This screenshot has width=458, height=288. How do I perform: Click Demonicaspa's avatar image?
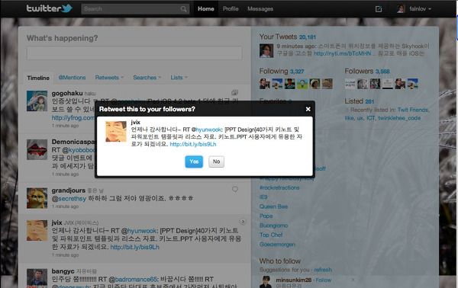coord(37,149)
